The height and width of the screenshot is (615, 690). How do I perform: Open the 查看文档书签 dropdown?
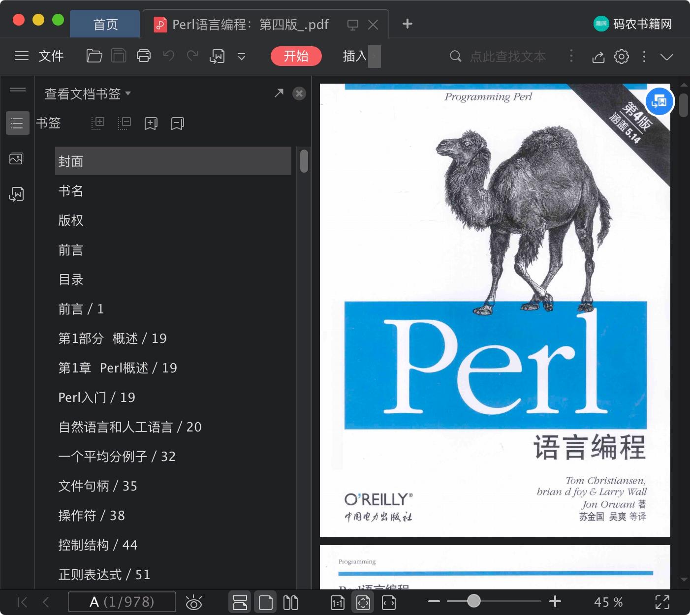pyautogui.click(x=88, y=93)
